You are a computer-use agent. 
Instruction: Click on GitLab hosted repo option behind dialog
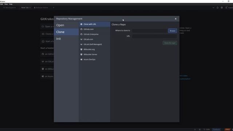tap(47, 61)
